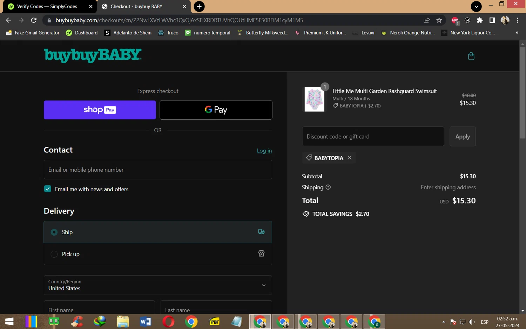Click the network icon in system tray
The image size is (526, 329).
[x=463, y=322]
